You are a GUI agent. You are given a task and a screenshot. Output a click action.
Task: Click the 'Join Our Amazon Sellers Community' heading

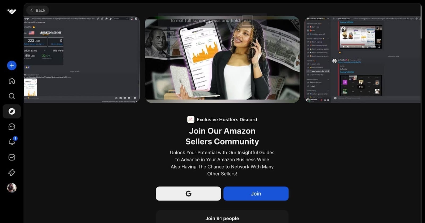(x=222, y=136)
